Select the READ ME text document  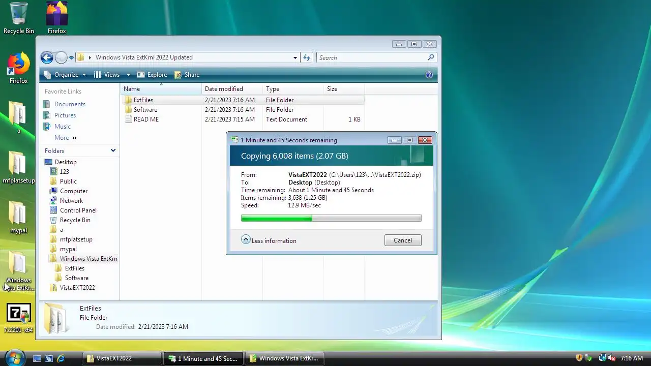coord(243,119)
